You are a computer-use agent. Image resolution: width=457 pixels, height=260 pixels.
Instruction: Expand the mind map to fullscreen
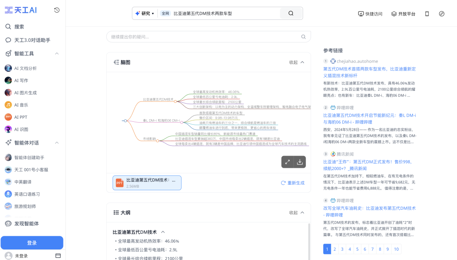click(288, 162)
